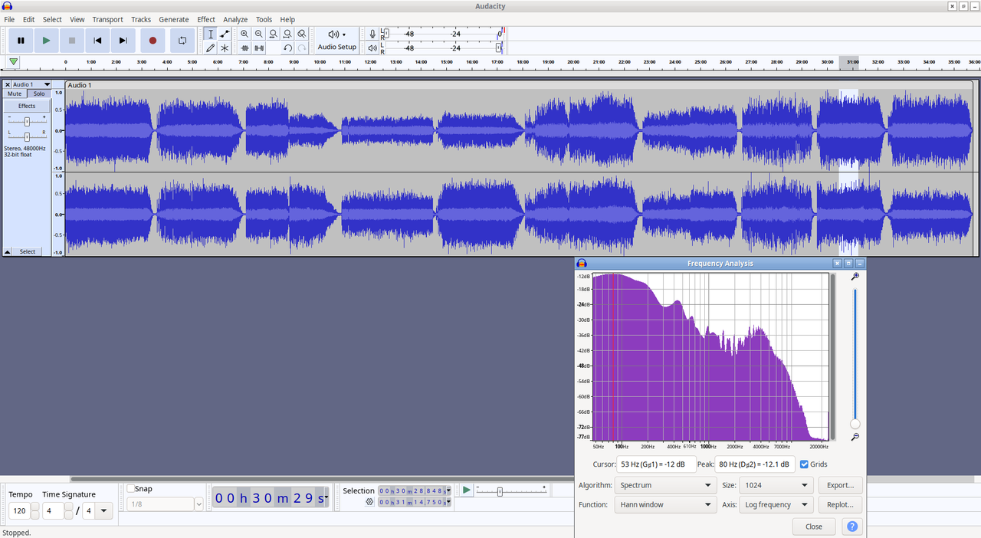Viewport: 981px width, 538px height.
Task: Click the Pause button
Action: (21, 41)
